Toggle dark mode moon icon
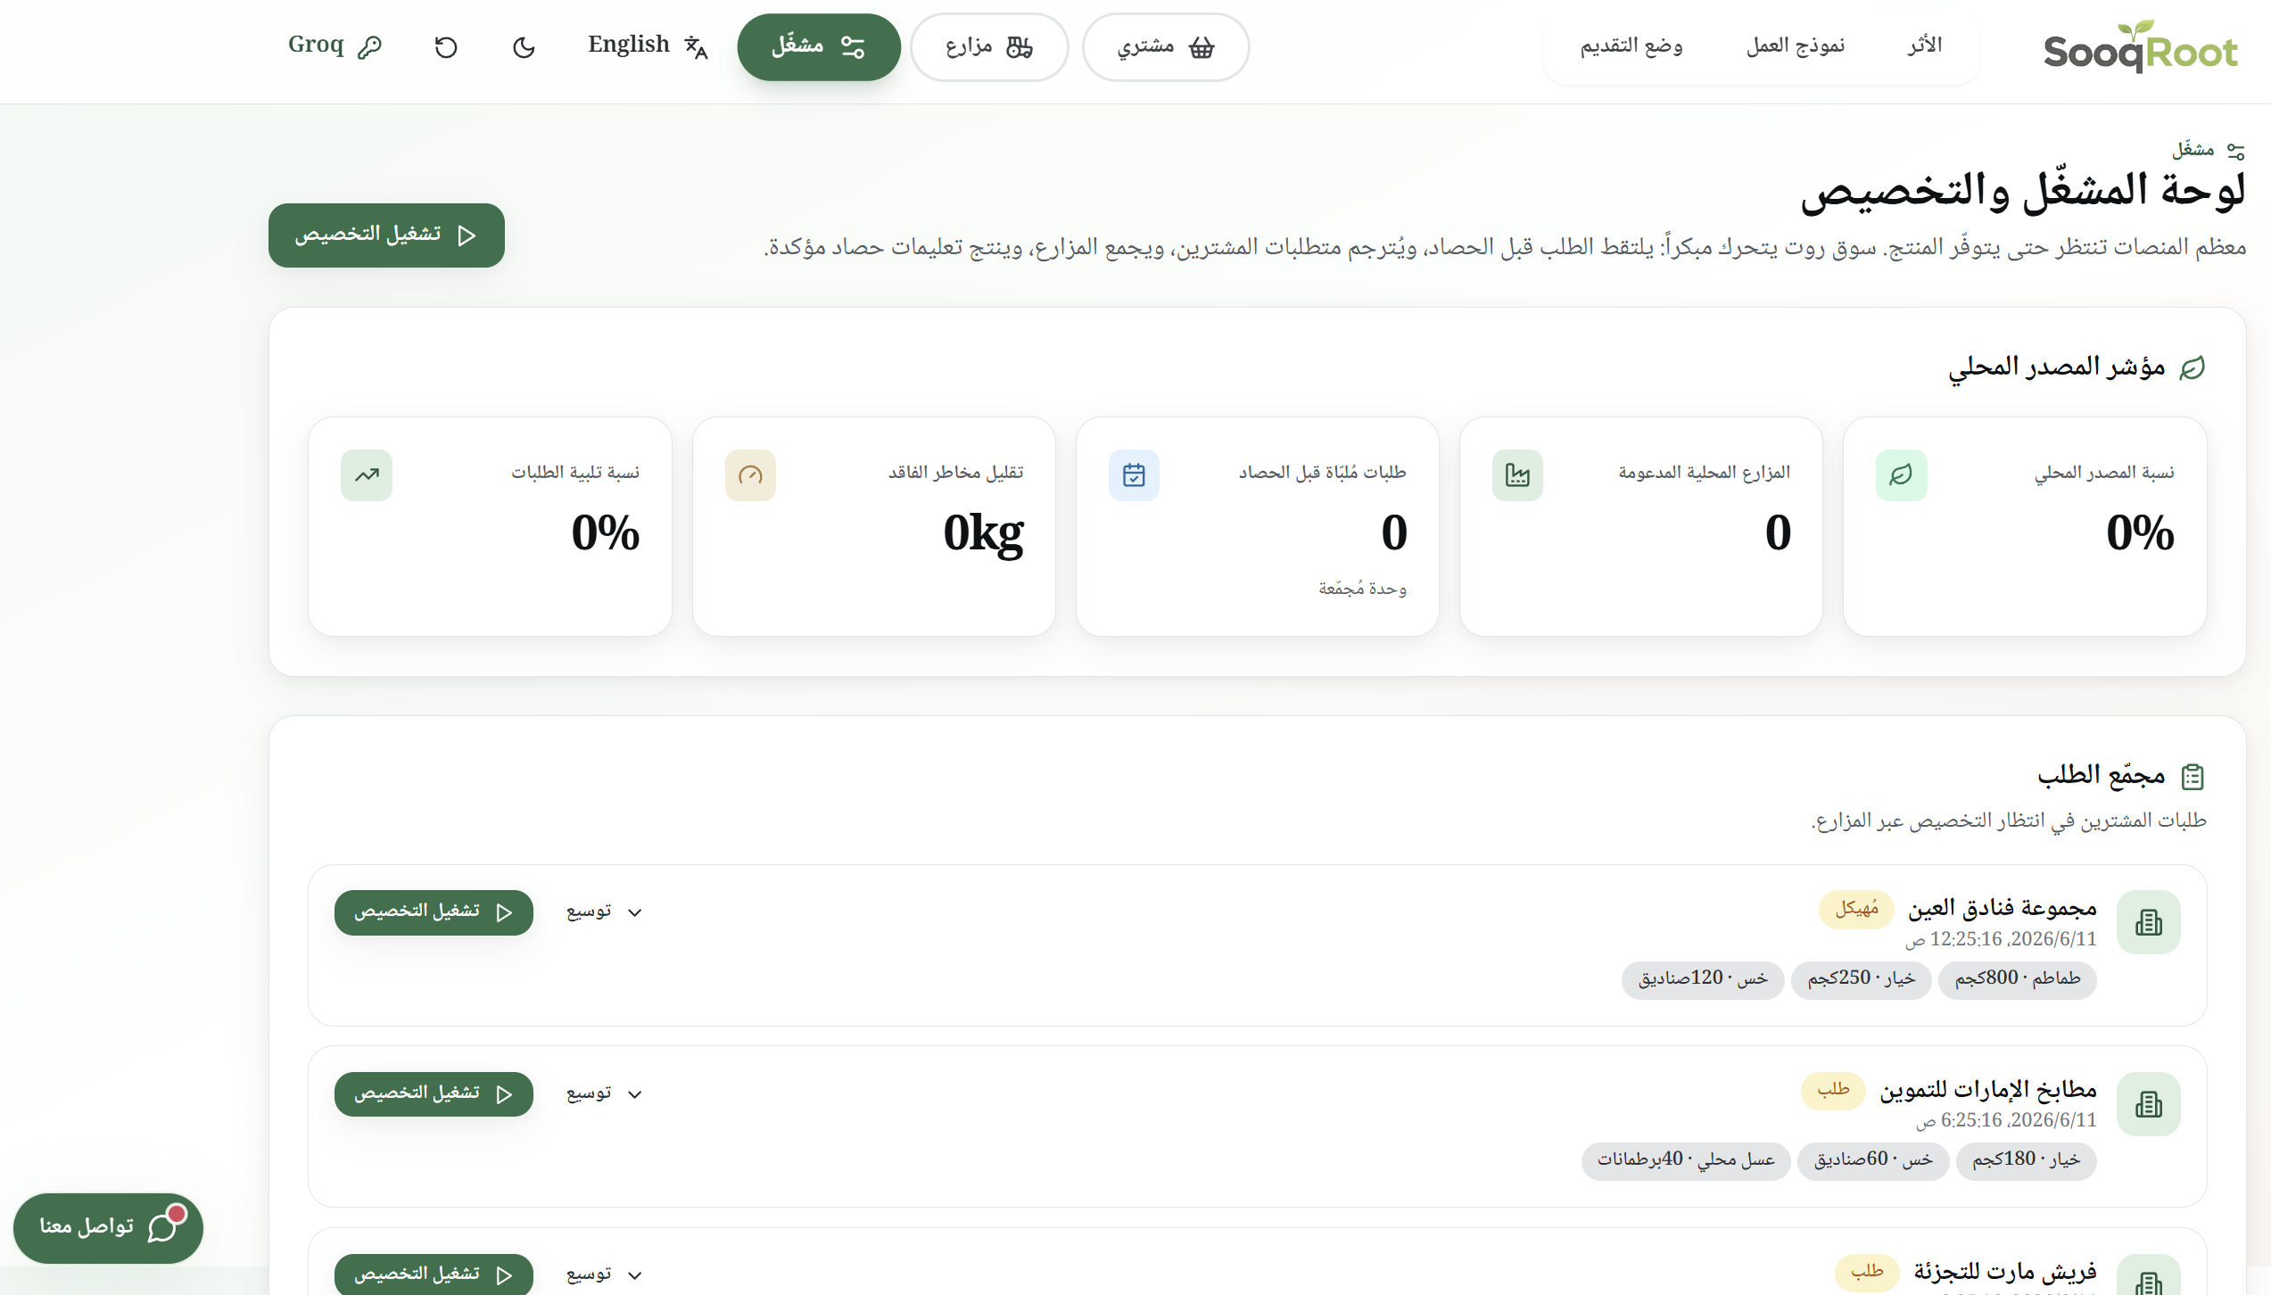The height and width of the screenshot is (1295, 2271). click(524, 46)
